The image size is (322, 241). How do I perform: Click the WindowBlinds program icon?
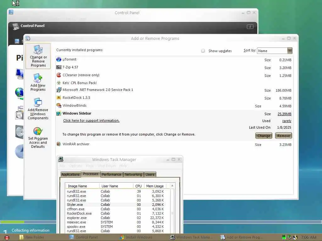[59, 105]
